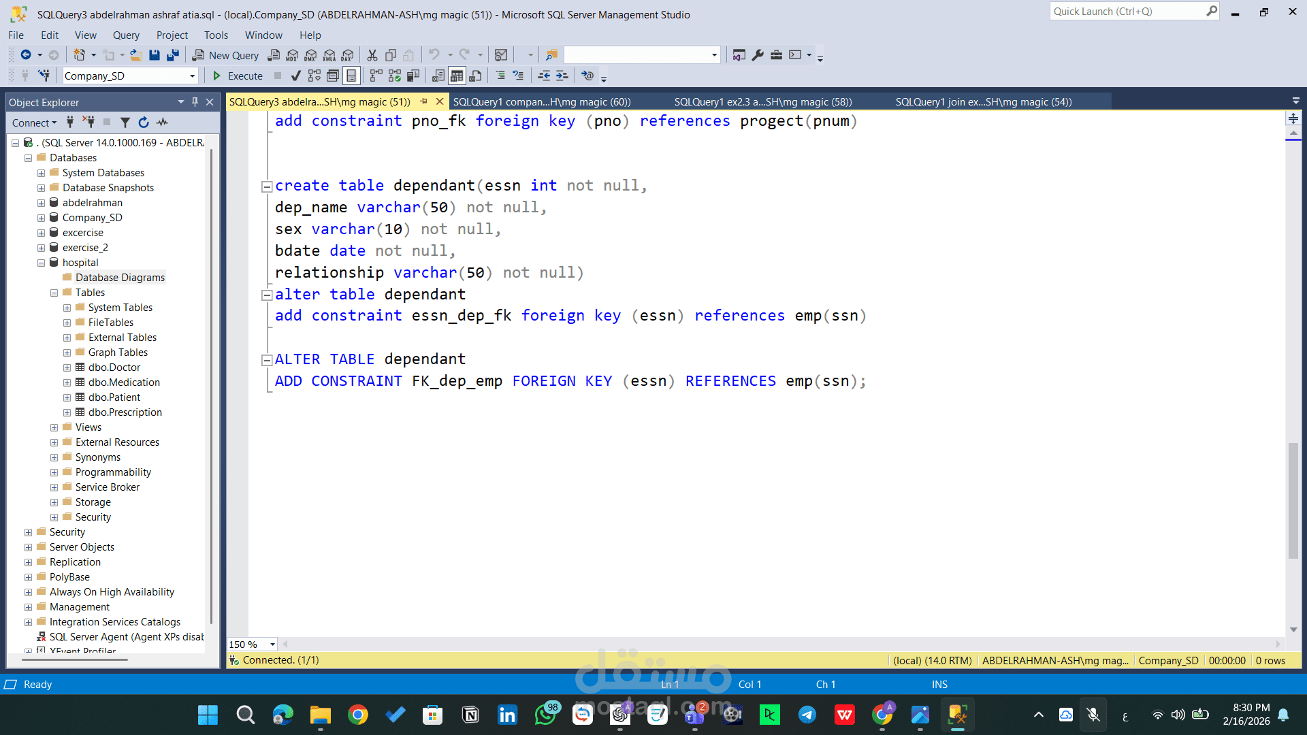This screenshot has height=735, width=1307.
Task: Open the Company_SD database dropdown
Action: (192, 76)
